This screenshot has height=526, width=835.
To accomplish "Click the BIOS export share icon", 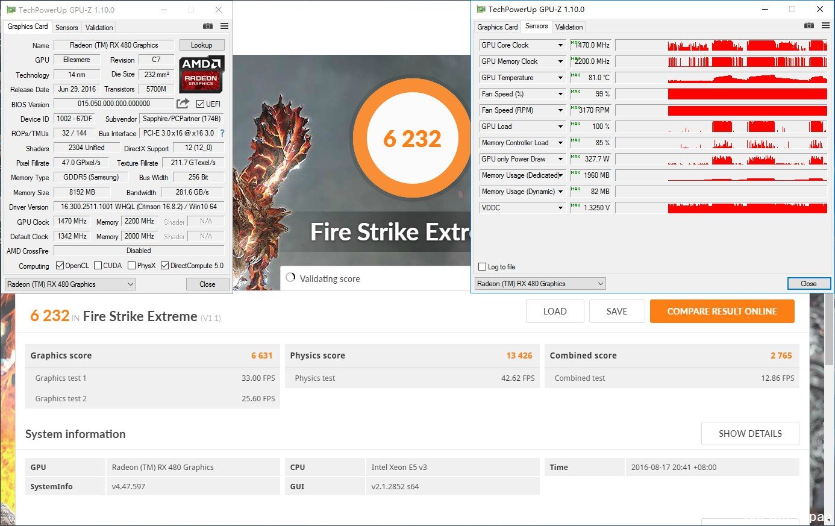I will pos(183,103).
